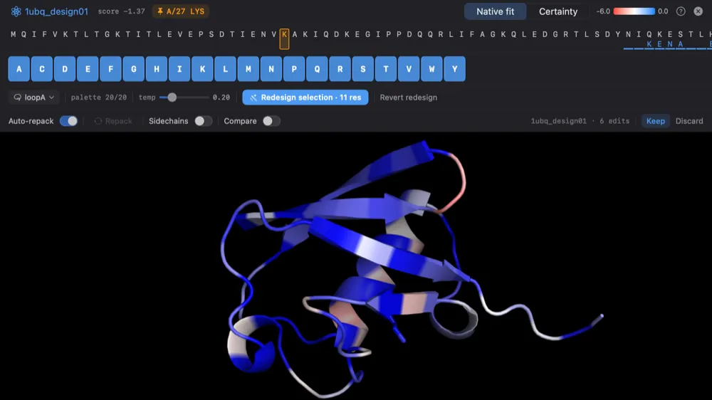712x400 pixels.
Task: Click the first residue M in sequence
Action: click(13, 34)
